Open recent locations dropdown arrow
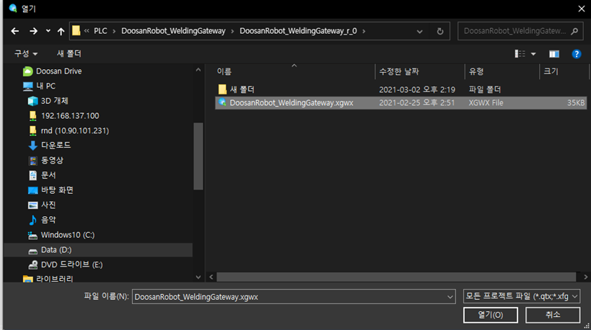The height and width of the screenshot is (330, 591). click(x=48, y=32)
